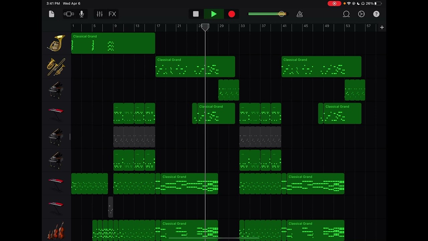
Task: Open My Songs document browser
Action: pos(51,14)
